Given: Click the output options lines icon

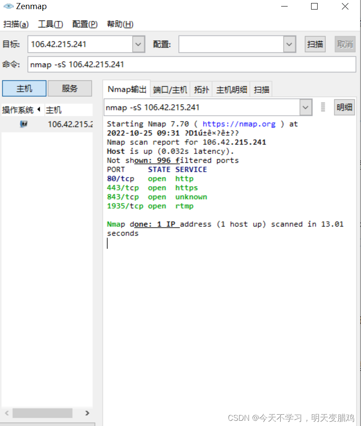Looking at the screenshot, I should [323, 107].
